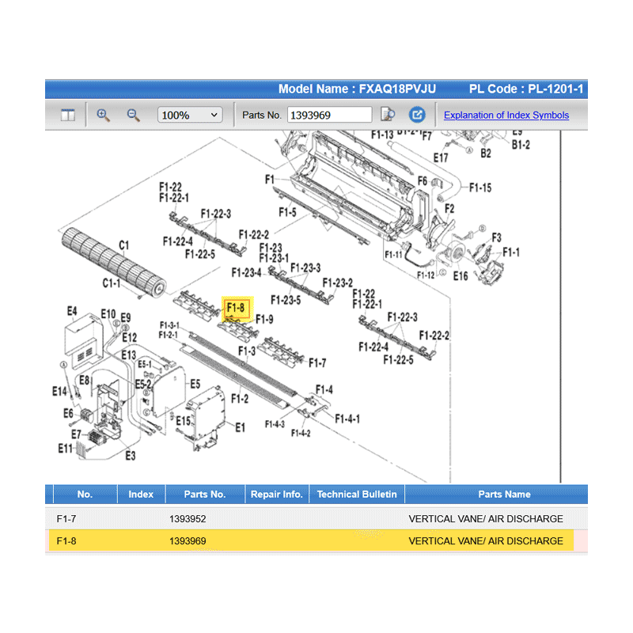The image size is (633, 633).
Task: Toggle the side panel layout icon
Action: pyautogui.click(x=68, y=116)
